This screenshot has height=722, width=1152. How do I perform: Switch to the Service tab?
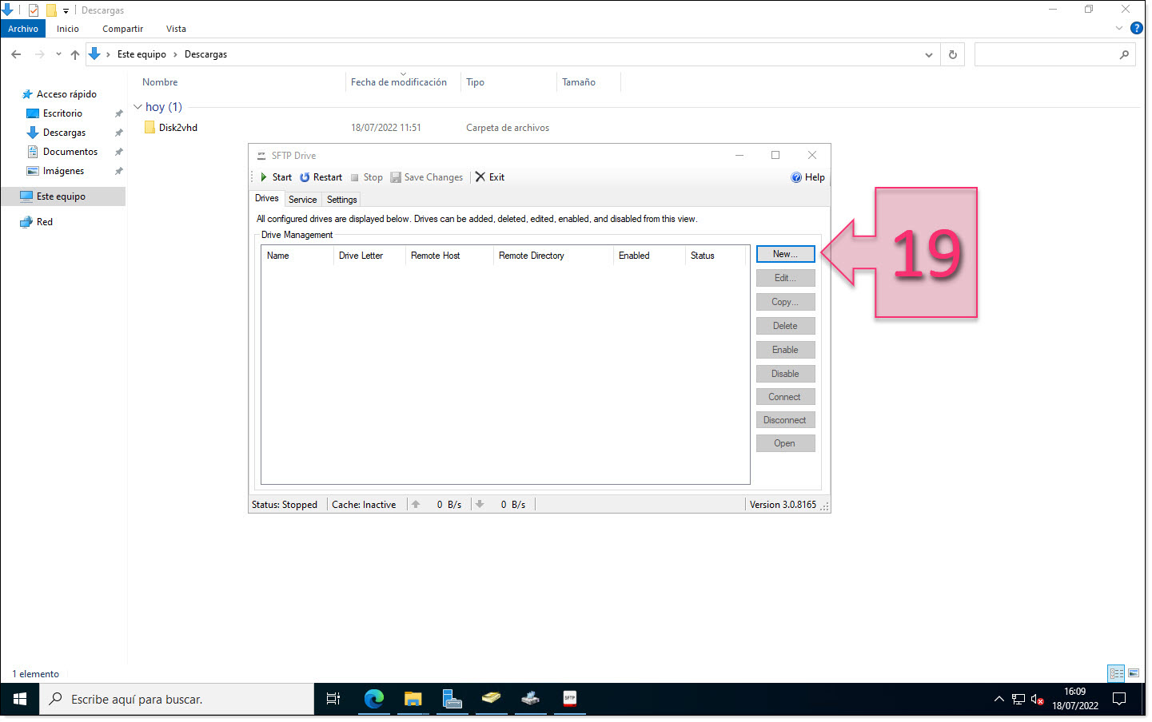click(303, 200)
